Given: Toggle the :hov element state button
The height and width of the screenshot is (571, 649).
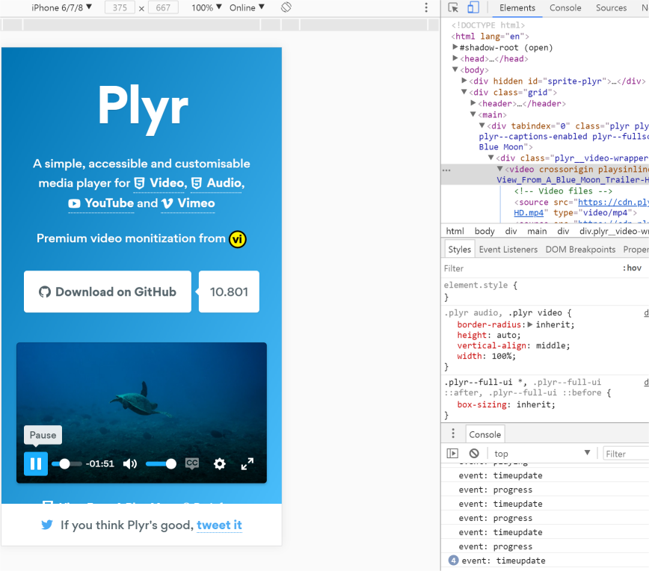Looking at the screenshot, I should [x=632, y=268].
